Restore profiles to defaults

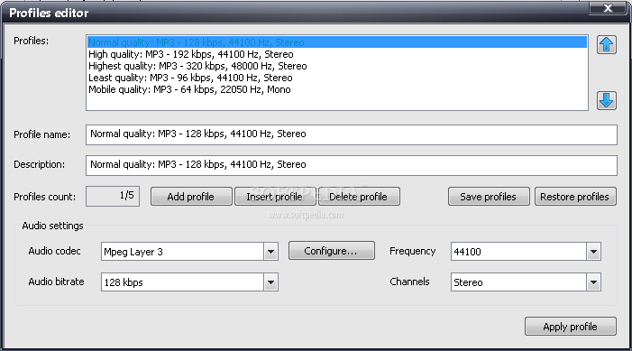575,197
